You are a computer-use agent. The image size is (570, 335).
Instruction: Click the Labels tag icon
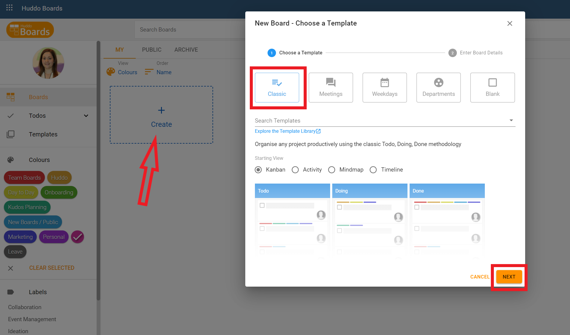[11, 292]
